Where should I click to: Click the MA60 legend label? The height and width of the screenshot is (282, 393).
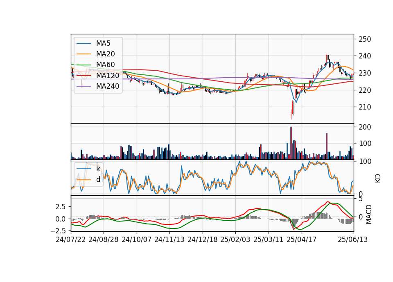click(x=105, y=65)
